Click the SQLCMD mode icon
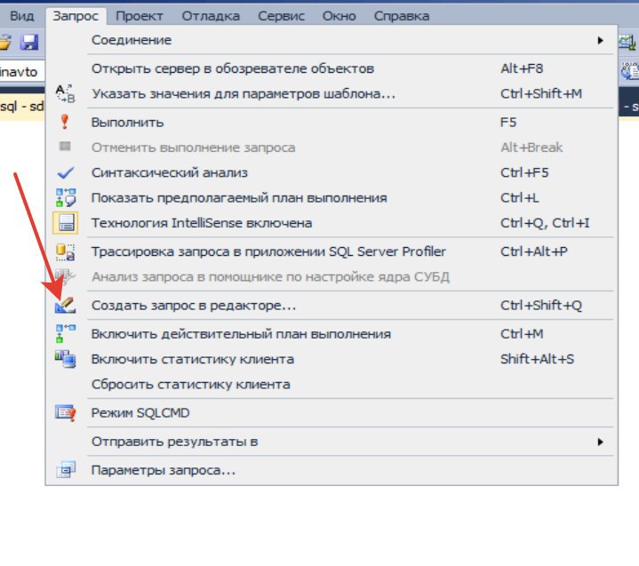The height and width of the screenshot is (566, 639). point(65,413)
